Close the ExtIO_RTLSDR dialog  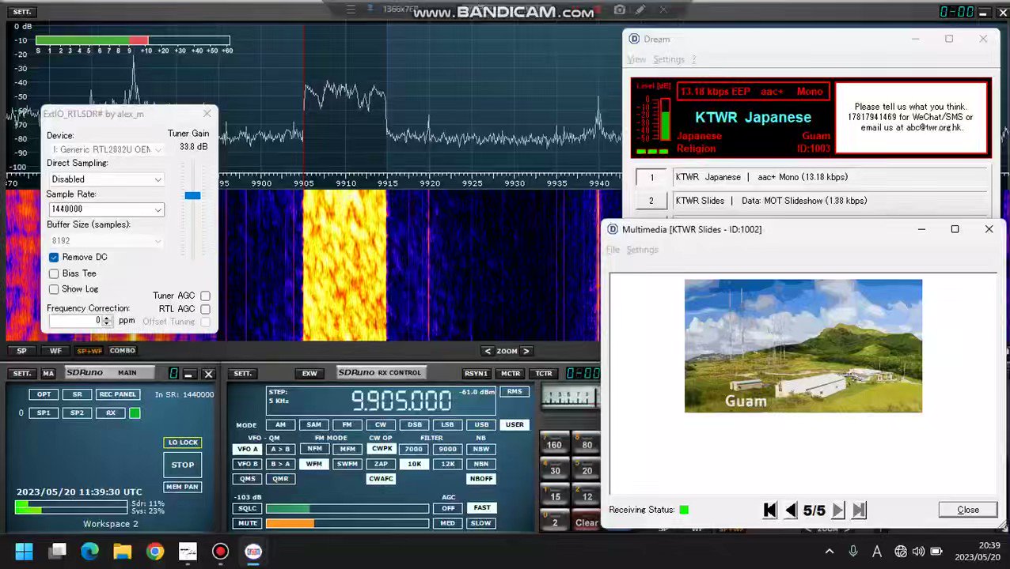coord(207,114)
